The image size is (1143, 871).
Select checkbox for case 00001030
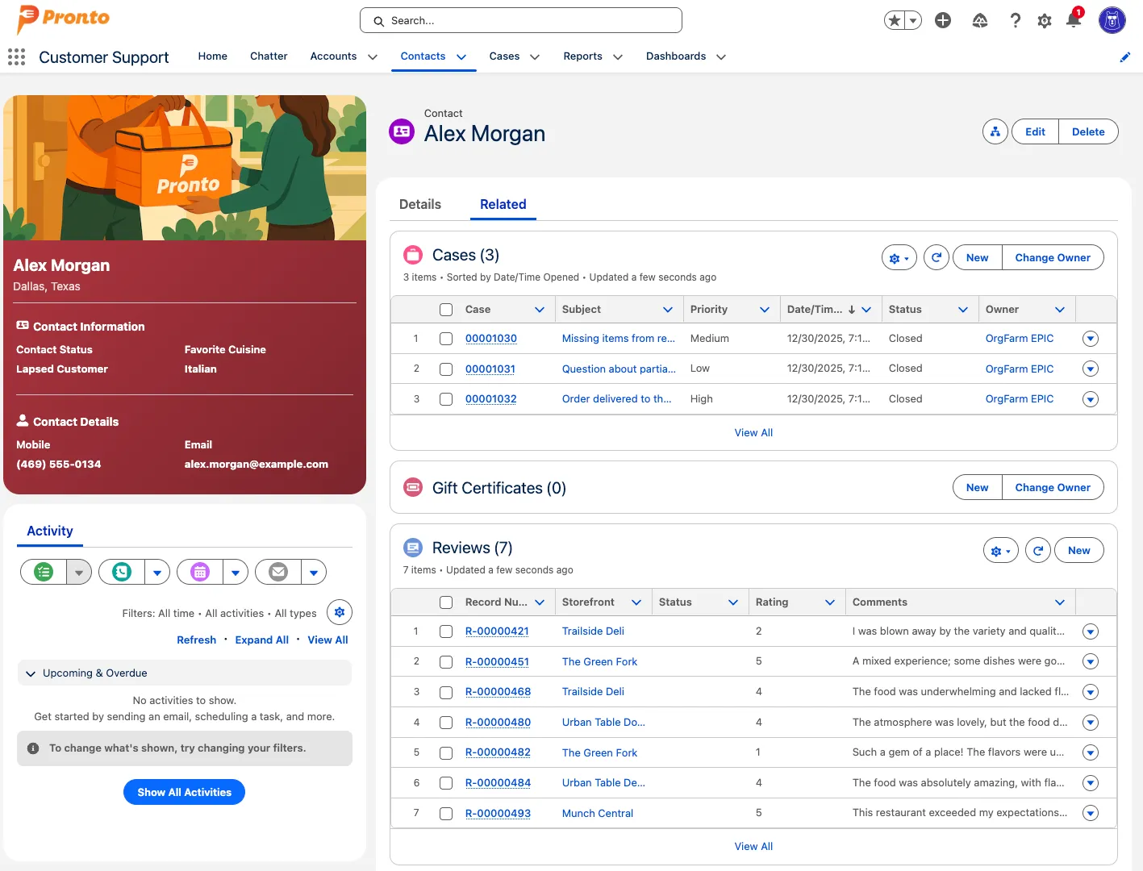pyautogui.click(x=446, y=339)
